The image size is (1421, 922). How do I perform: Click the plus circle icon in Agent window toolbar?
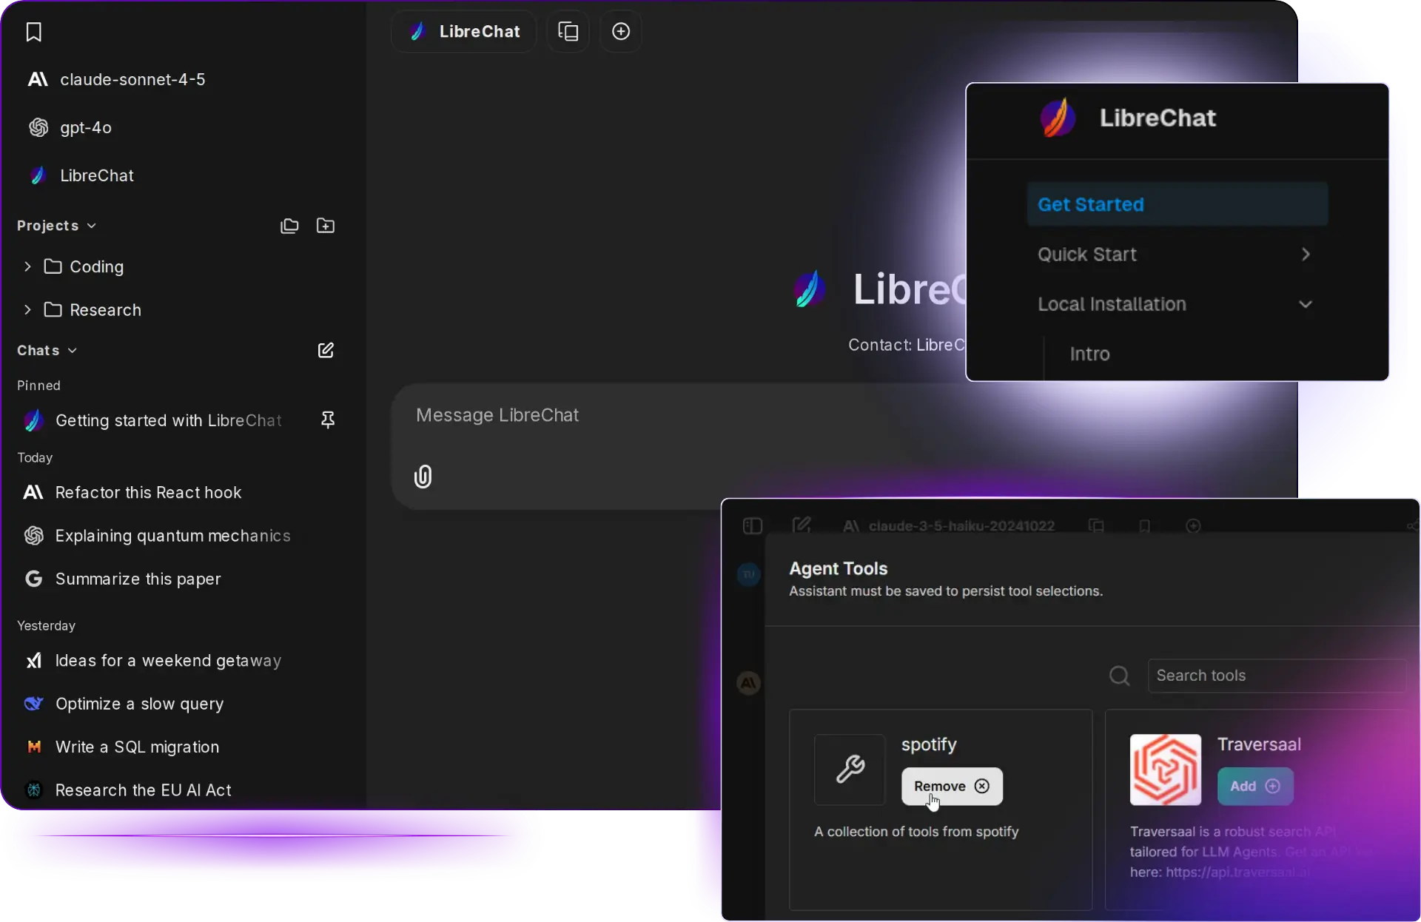click(x=1193, y=526)
